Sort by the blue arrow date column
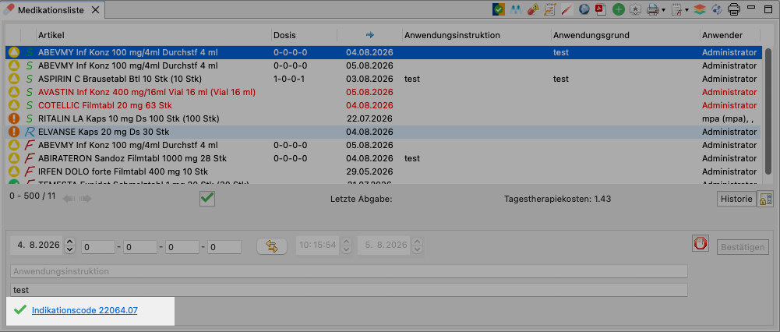Image resolution: width=780 pixels, height=332 pixels. (369, 35)
